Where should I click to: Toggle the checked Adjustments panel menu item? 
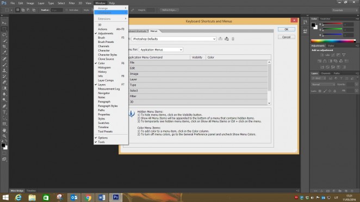pos(111,34)
